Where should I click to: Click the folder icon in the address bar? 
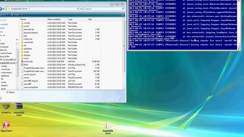[6, 9]
